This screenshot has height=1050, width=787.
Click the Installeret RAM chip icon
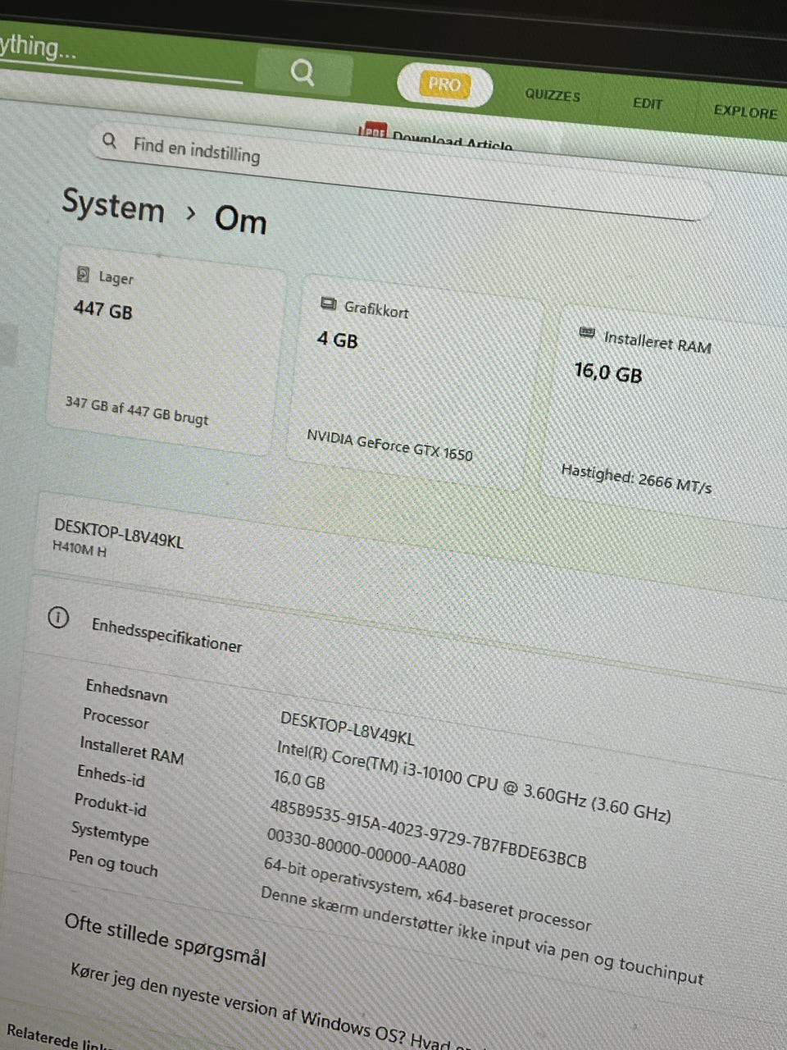coord(587,332)
